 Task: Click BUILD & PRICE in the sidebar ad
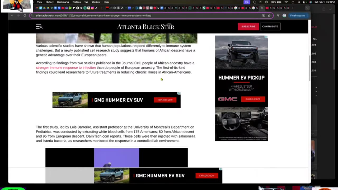coord(253,99)
